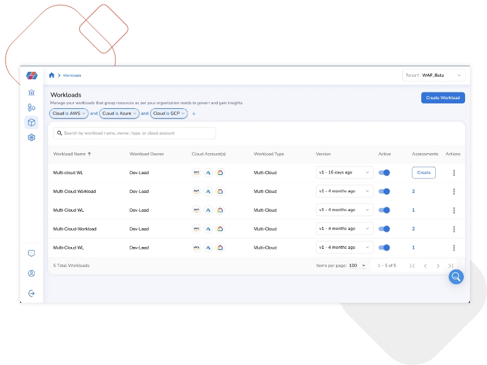Click the "5 Total Workloads" footer text

coord(71,266)
